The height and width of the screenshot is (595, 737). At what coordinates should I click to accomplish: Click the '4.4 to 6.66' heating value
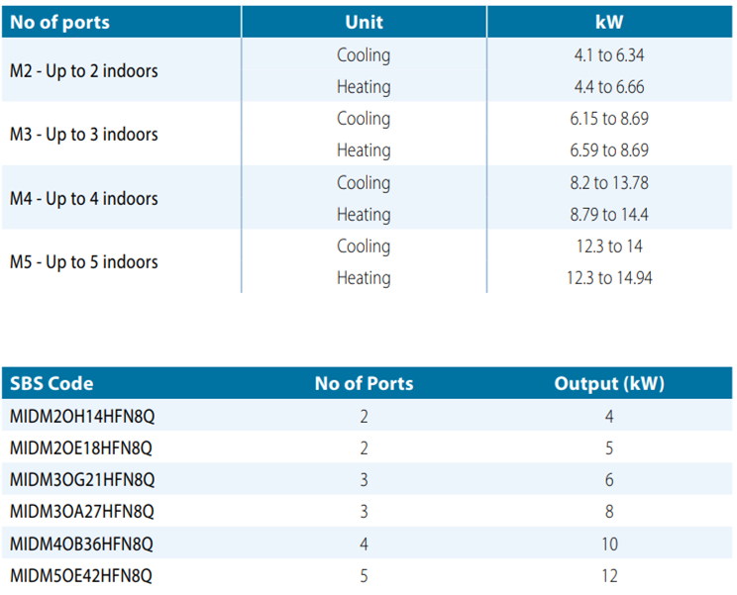[x=609, y=87]
